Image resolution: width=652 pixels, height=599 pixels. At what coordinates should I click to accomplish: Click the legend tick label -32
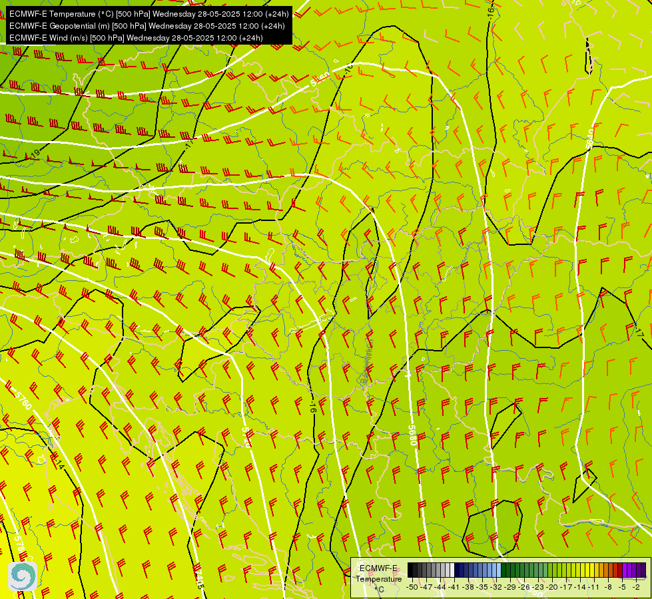pyautogui.click(x=496, y=587)
